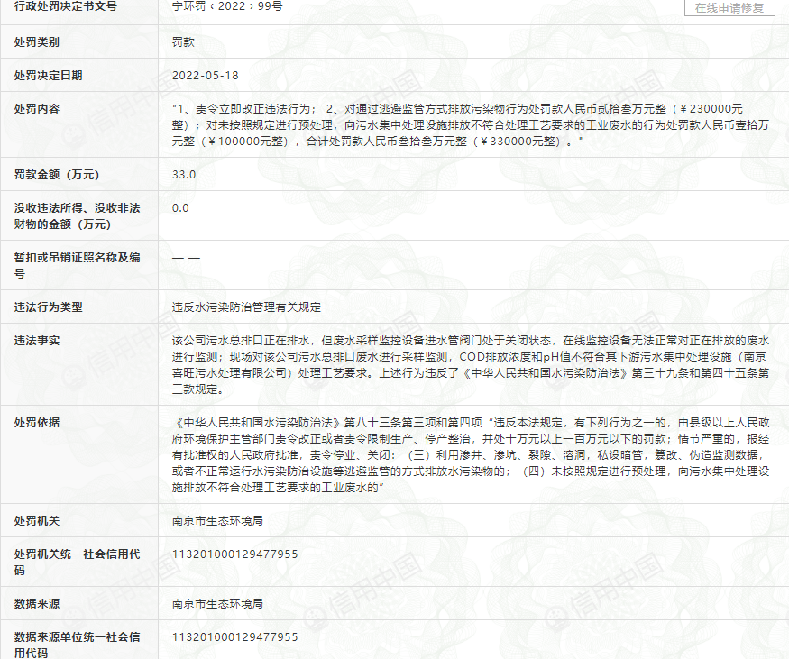789x659 pixels.
Task: Select credit code in 处罚机关统一社会信用代码 row
Action: (x=235, y=554)
